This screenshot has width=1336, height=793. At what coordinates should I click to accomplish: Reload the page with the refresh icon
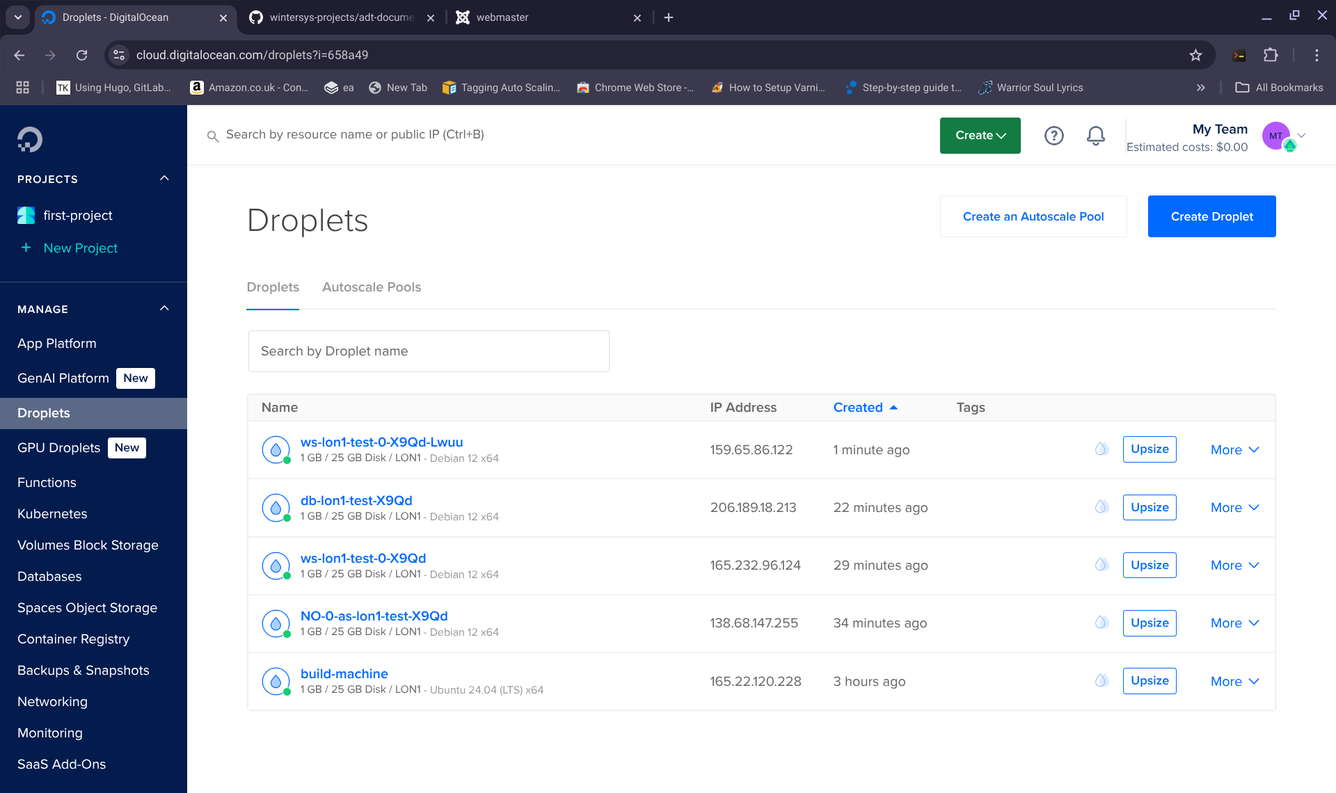pyautogui.click(x=82, y=55)
